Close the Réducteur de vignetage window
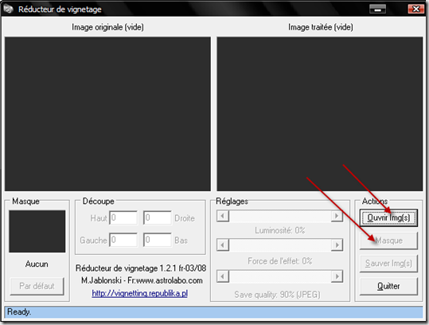The image size is (429, 325). click(415, 9)
